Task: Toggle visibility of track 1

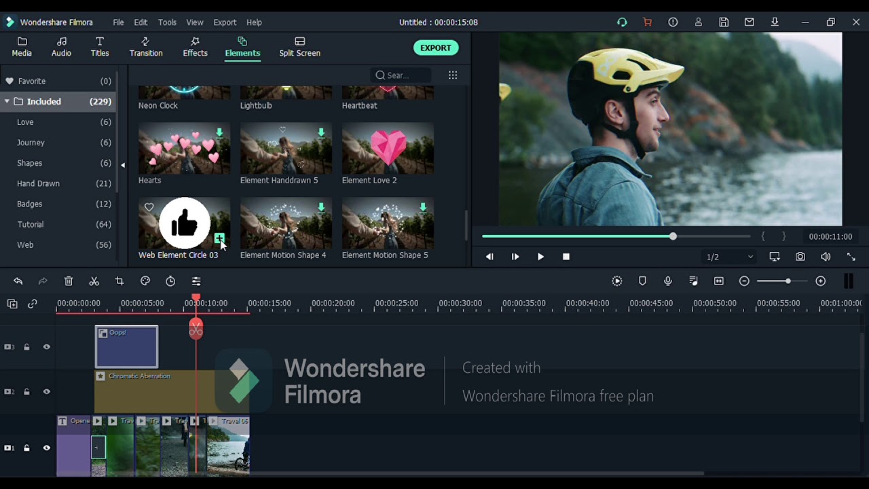Action: tap(47, 448)
